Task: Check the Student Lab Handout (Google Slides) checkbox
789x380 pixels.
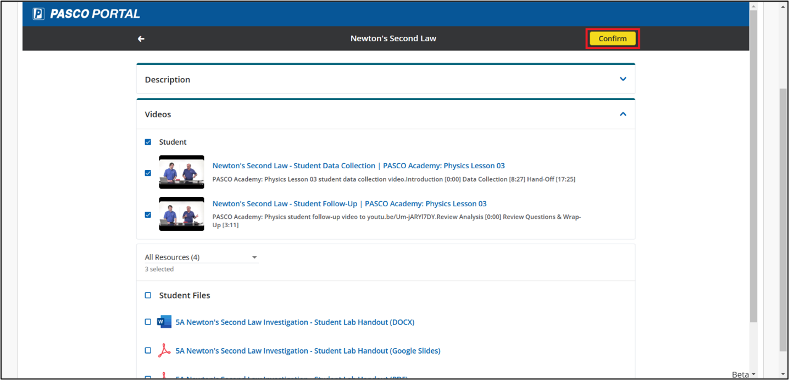Action: (x=148, y=350)
